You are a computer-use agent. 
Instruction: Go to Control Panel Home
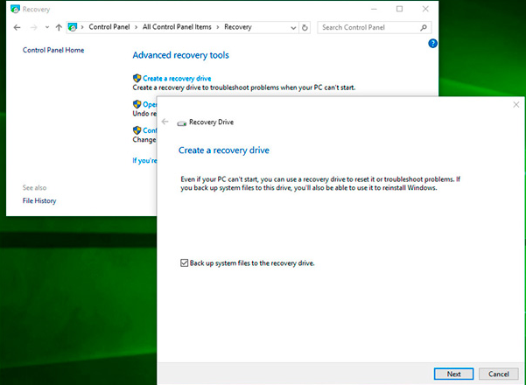click(x=53, y=51)
